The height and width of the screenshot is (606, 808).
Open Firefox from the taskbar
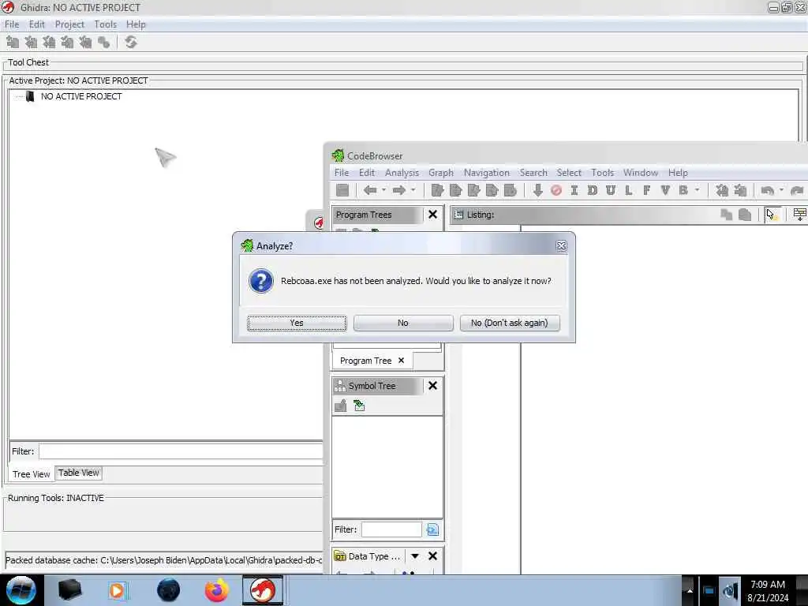coord(217,590)
